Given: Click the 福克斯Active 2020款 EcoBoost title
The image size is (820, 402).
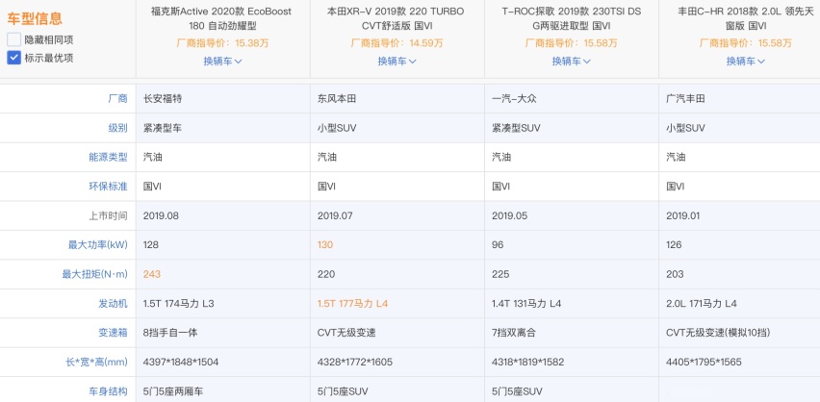Looking at the screenshot, I should (222, 18).
